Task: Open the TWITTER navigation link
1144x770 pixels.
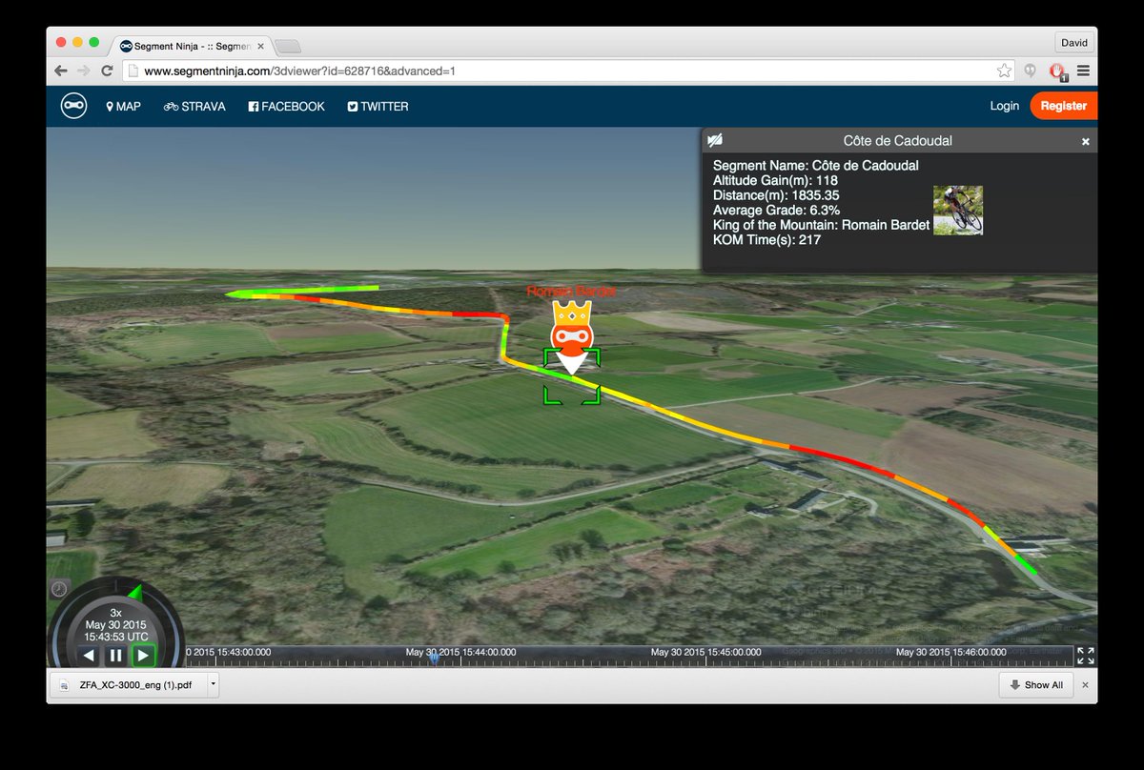Action: 378,107
